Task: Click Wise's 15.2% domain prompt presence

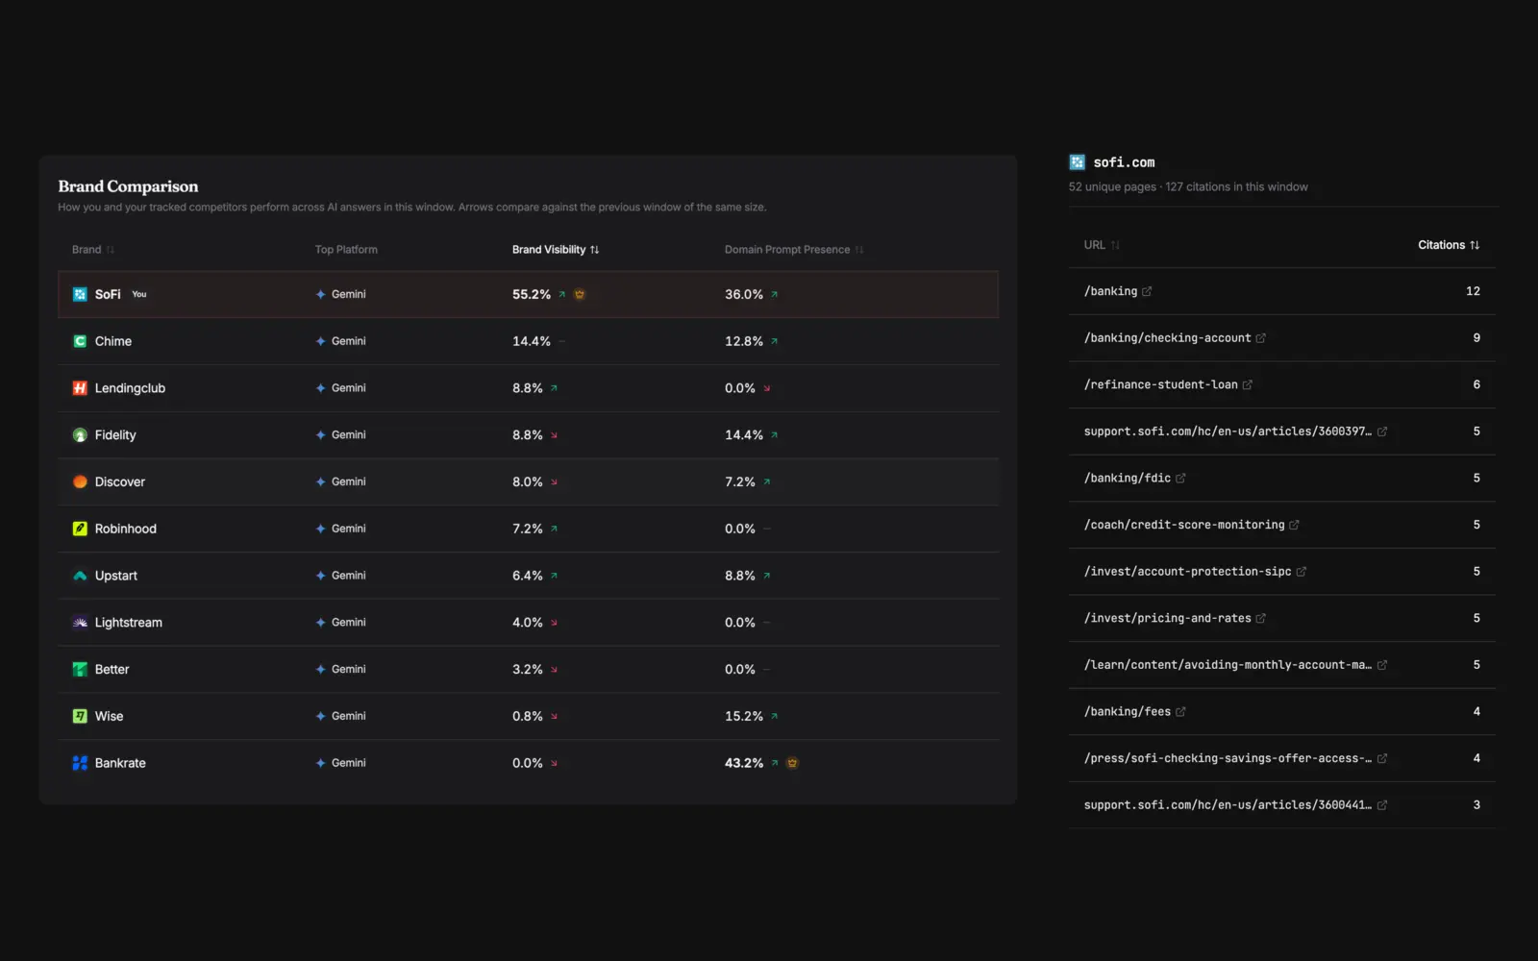Action: pyautogui.click(x=744, y=716)
